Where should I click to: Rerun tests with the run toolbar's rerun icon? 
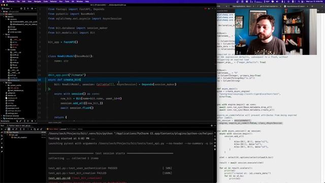click(x=2, y=129)
